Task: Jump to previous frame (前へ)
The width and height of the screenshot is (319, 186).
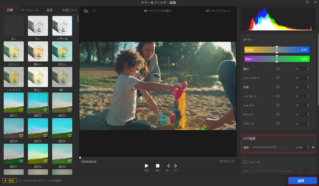Action: click(x=169, y=166)
